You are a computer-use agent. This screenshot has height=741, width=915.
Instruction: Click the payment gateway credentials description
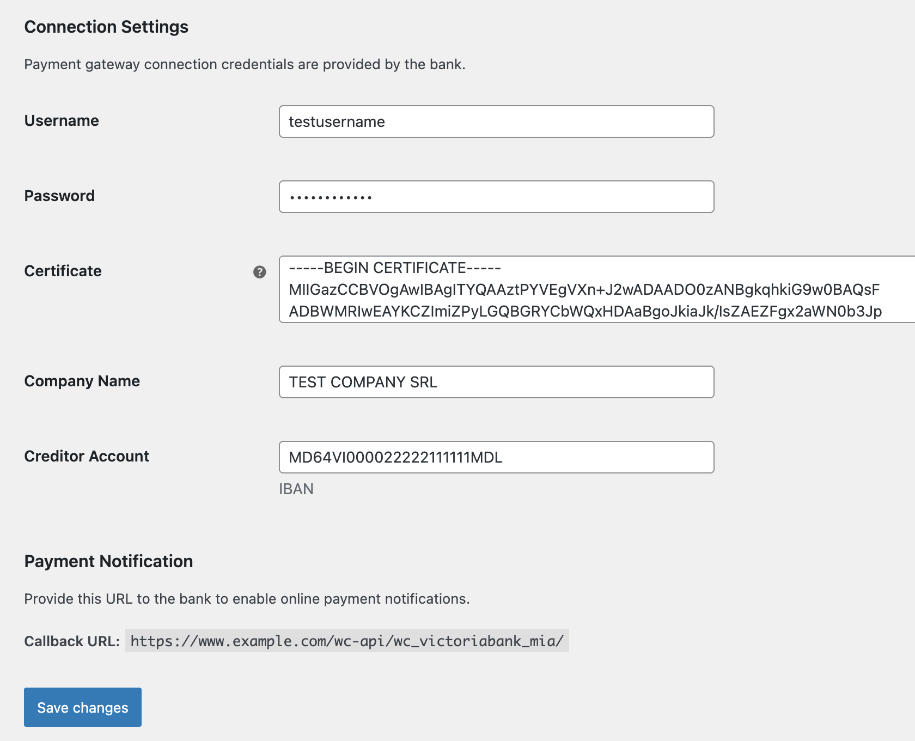[x=245, y=64]
